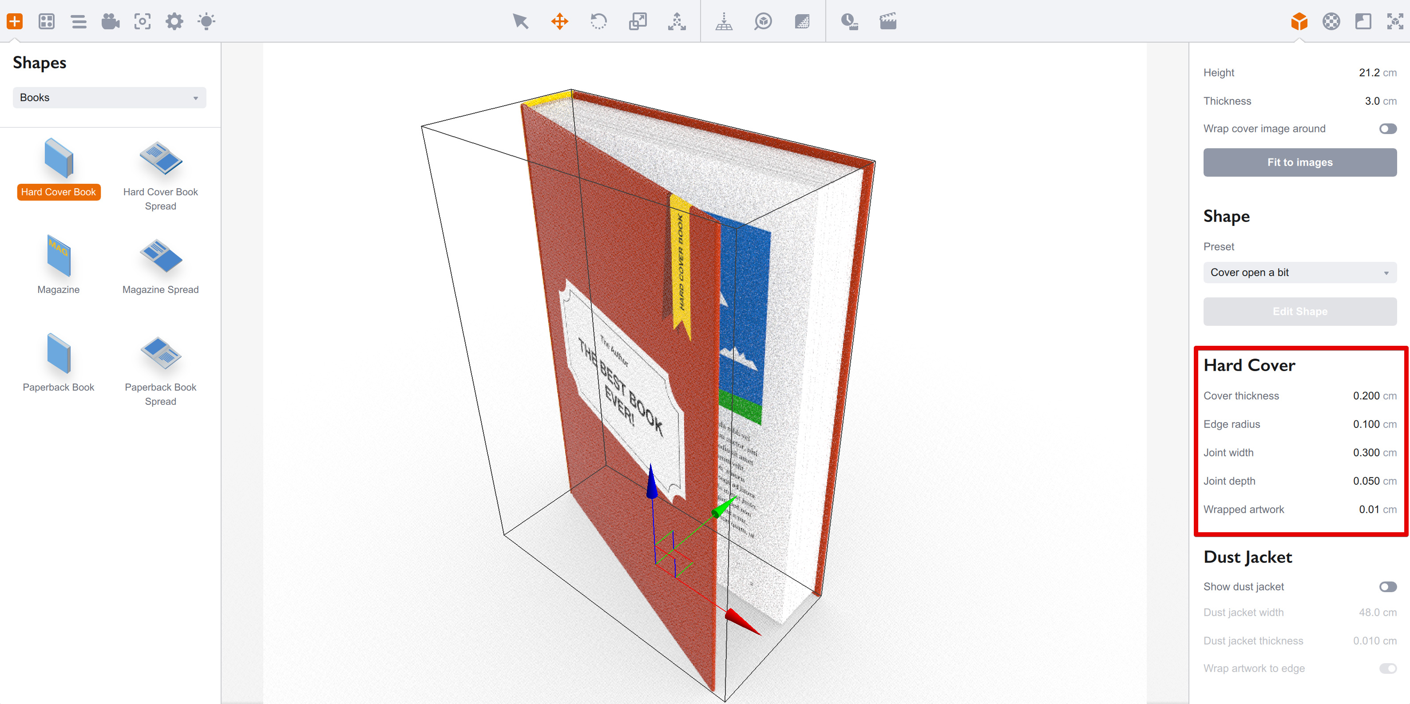Select the Move tool in the toolbar

pyautogui.click(x=559, y=22)
